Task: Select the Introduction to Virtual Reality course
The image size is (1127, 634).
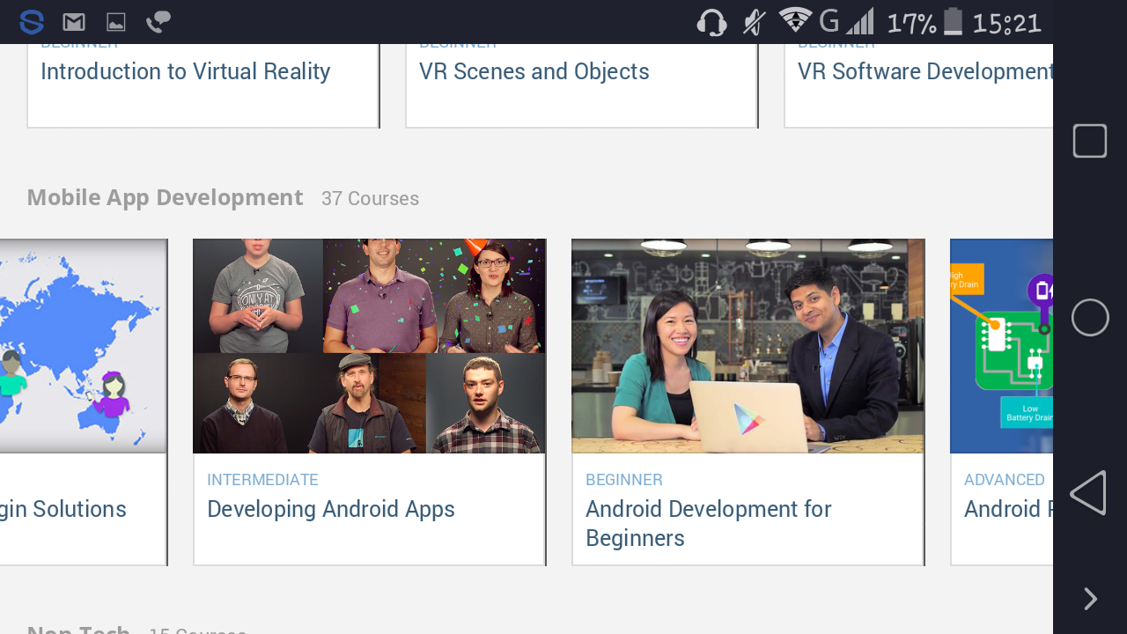Action: pyautogui.click(x=186, y=72)
